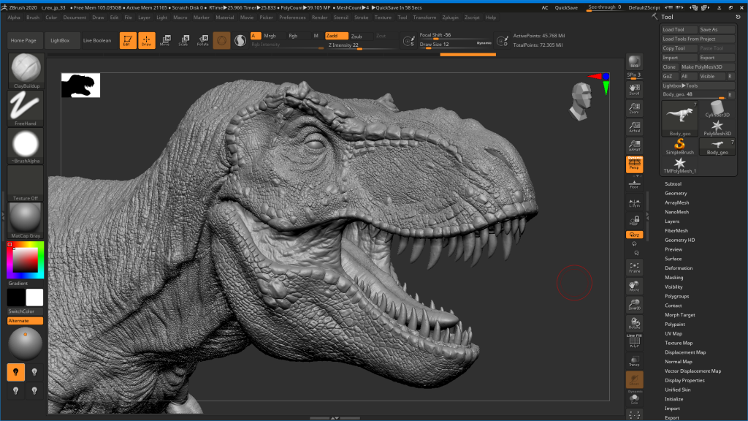Image resolution: width=748 pixels, height=421 pixels.
Task: Expand the Displacement Map section
Action: tap(685, 352)
